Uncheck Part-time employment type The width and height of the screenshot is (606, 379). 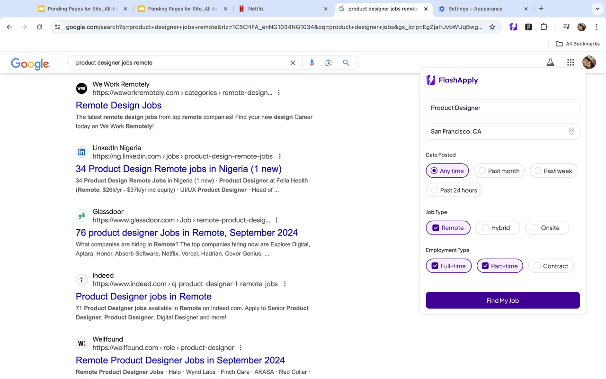click(x=500, y=266)
